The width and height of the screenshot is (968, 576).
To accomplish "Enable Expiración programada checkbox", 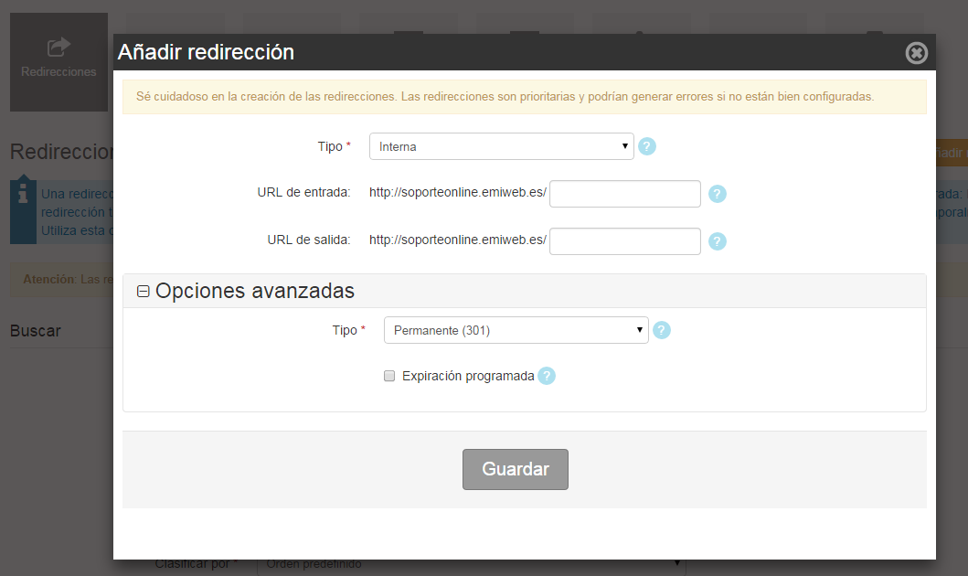I will pos(388,376).
